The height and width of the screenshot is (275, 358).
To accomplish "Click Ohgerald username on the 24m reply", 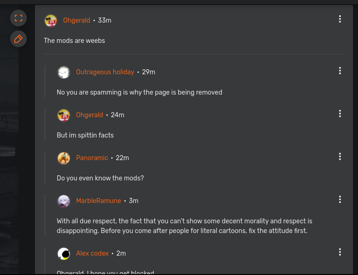I will tap(90, 115).
